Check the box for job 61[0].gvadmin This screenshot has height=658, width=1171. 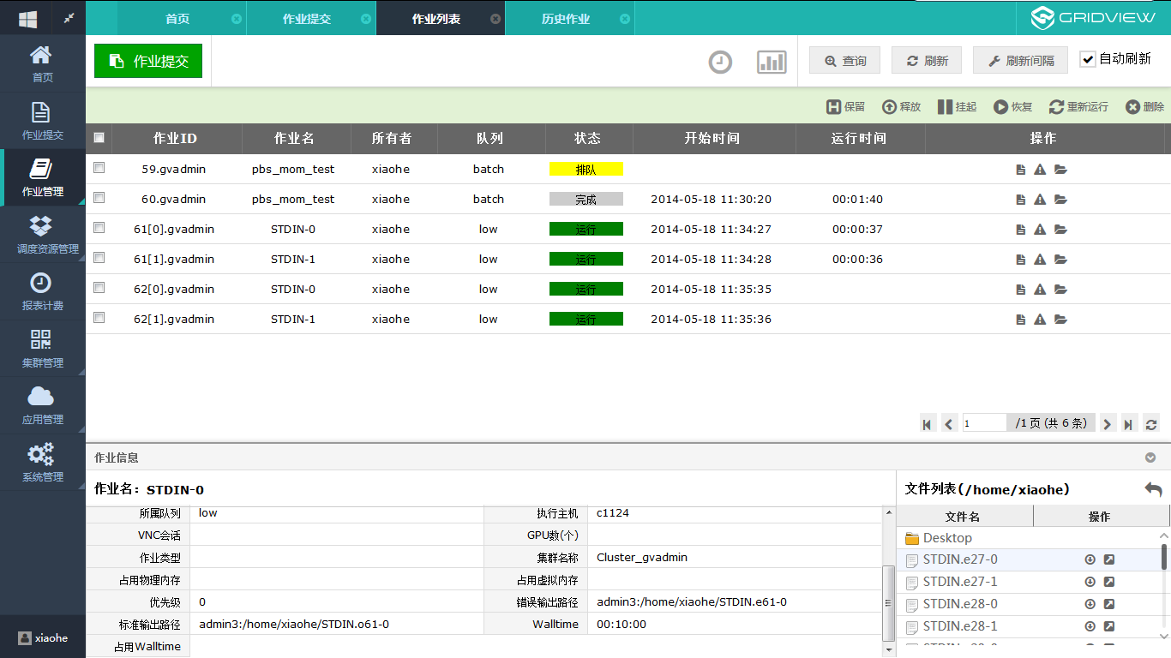point(99,228)
